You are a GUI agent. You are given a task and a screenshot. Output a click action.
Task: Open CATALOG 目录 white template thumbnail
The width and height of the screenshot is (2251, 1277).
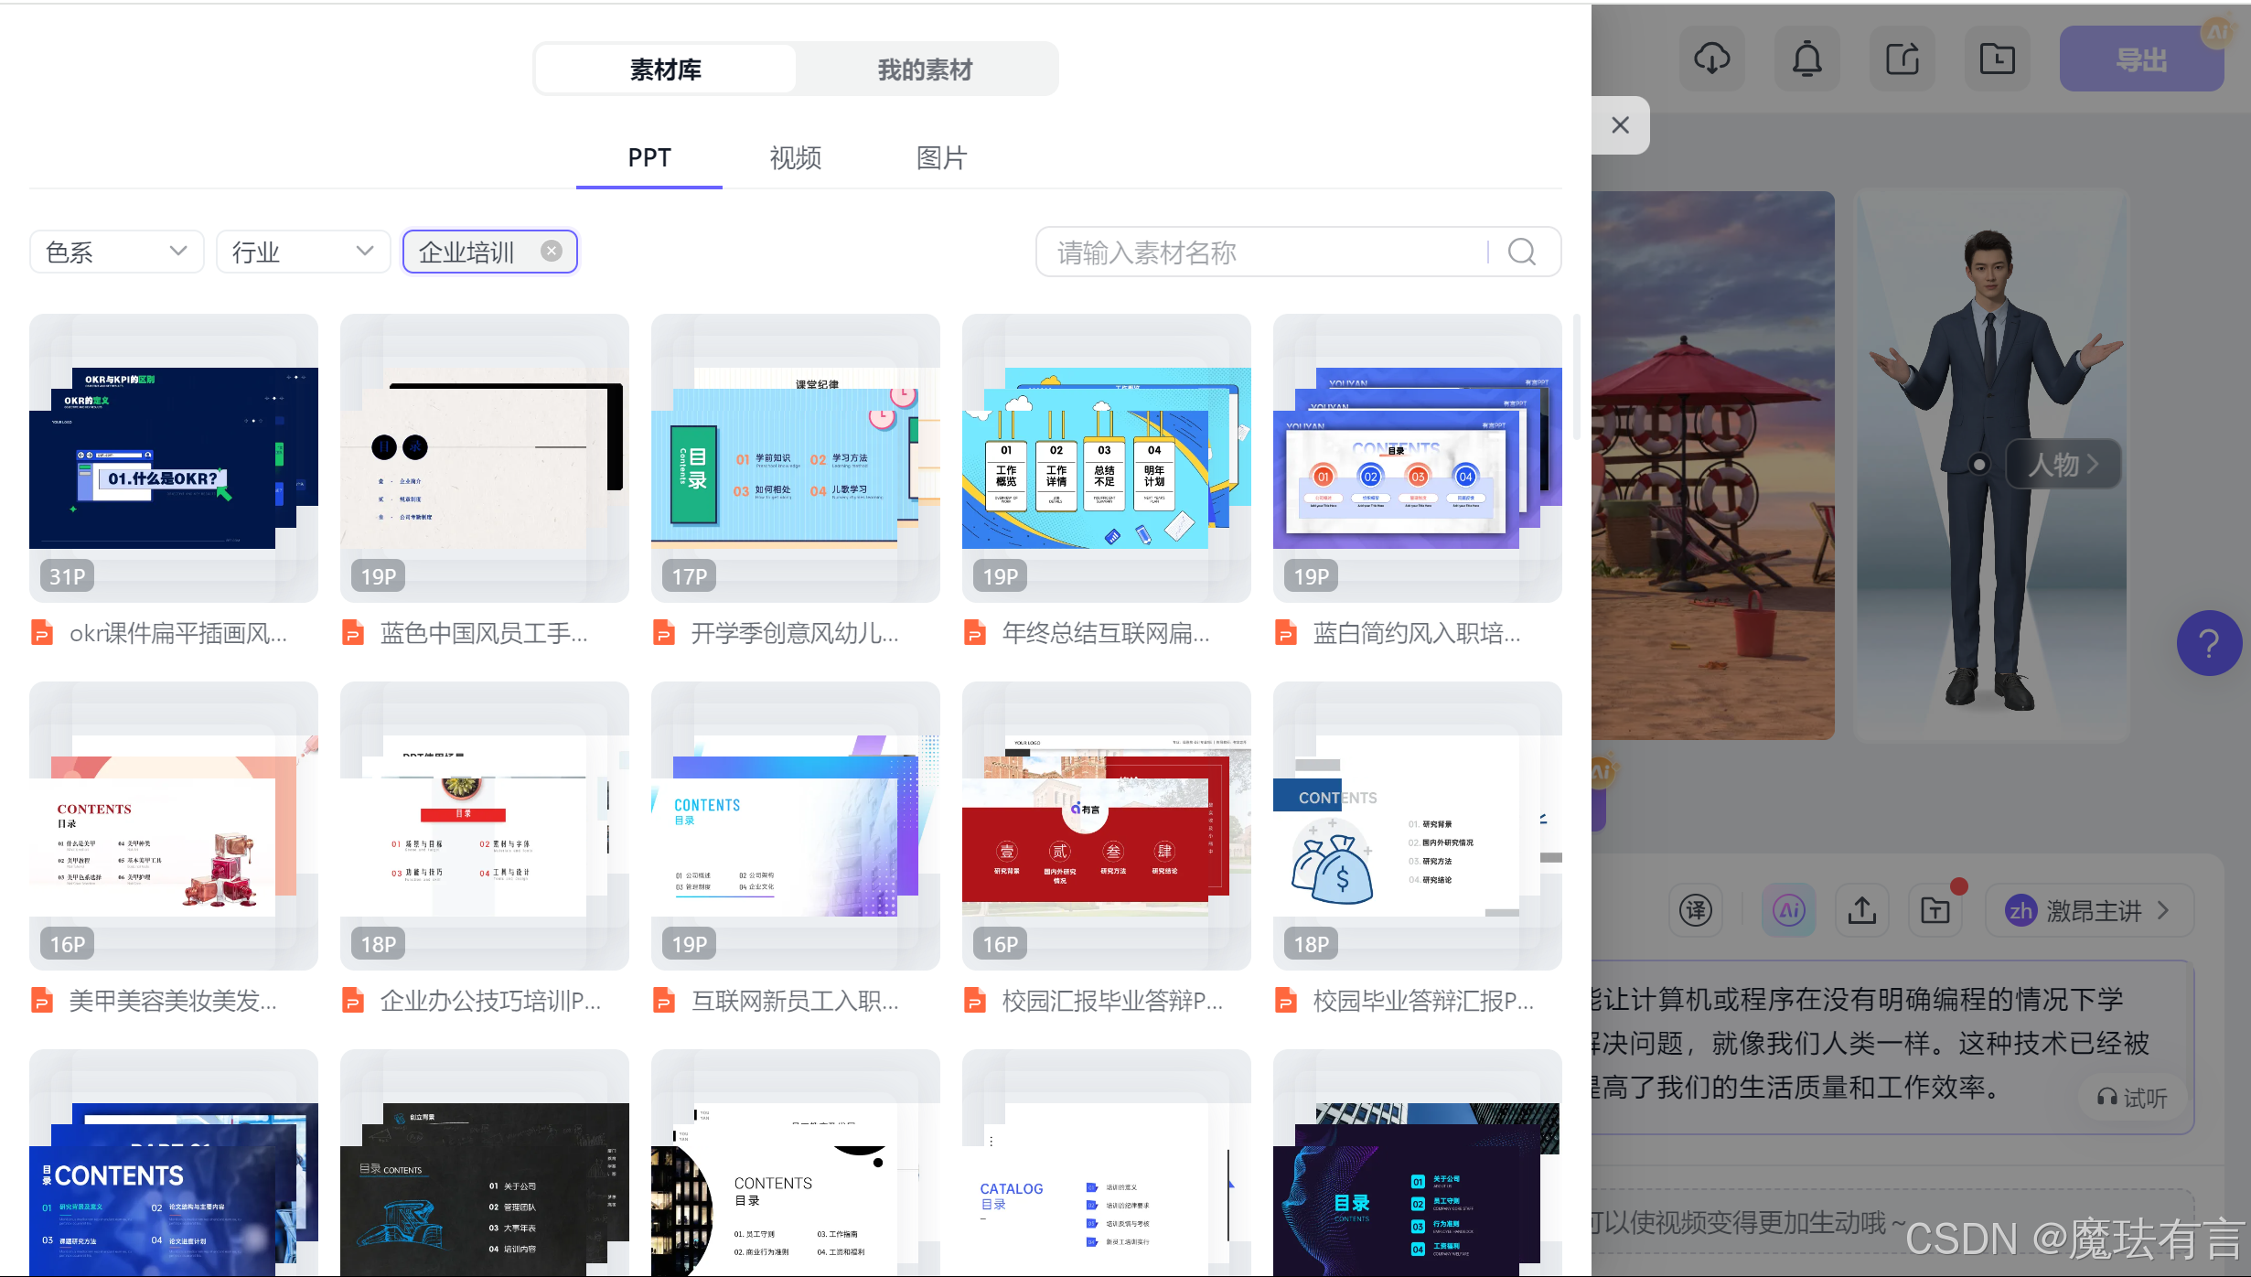point(1107,1164)
